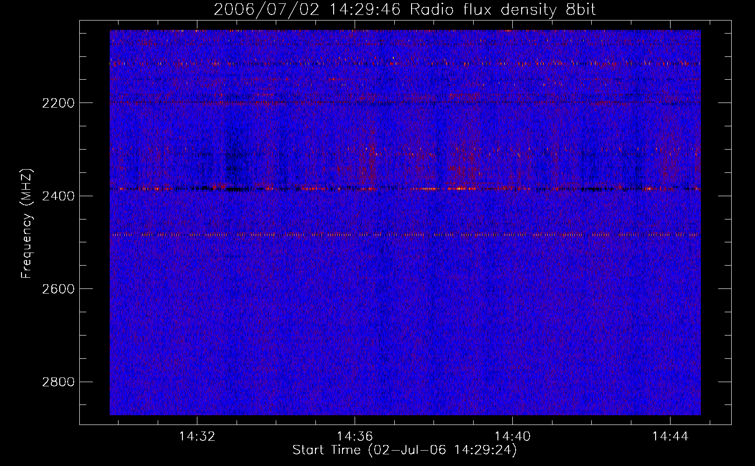
Task: Click the 14:40 time axis label
Action: pyautogui.click(x=513, y=437)
